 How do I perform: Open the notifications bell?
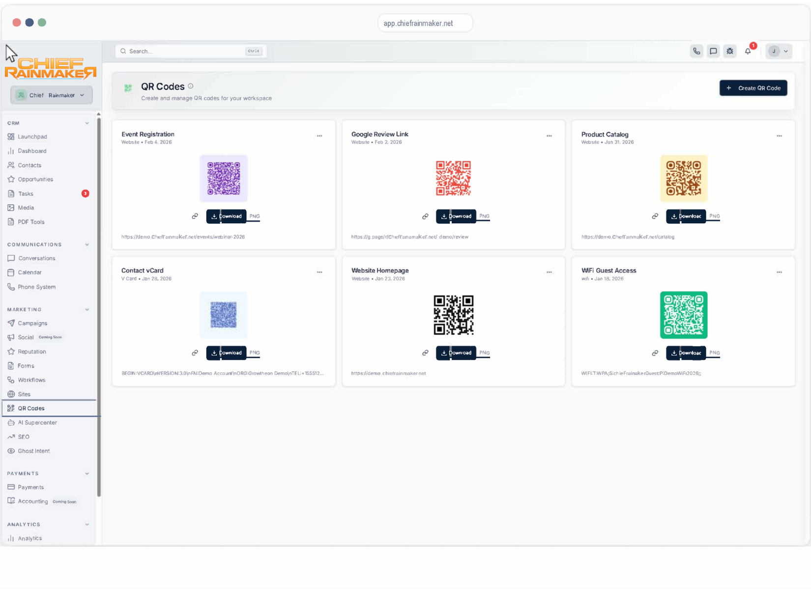point(748,51)
